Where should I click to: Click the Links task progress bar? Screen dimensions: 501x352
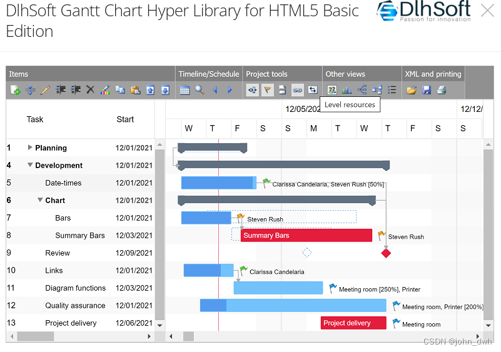pyautogui.click(x=208, y=270)
